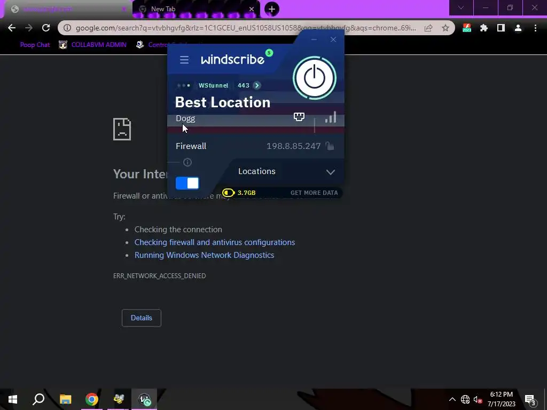
Task: Toggle the Chrome side panel icon
Action: 501,28
